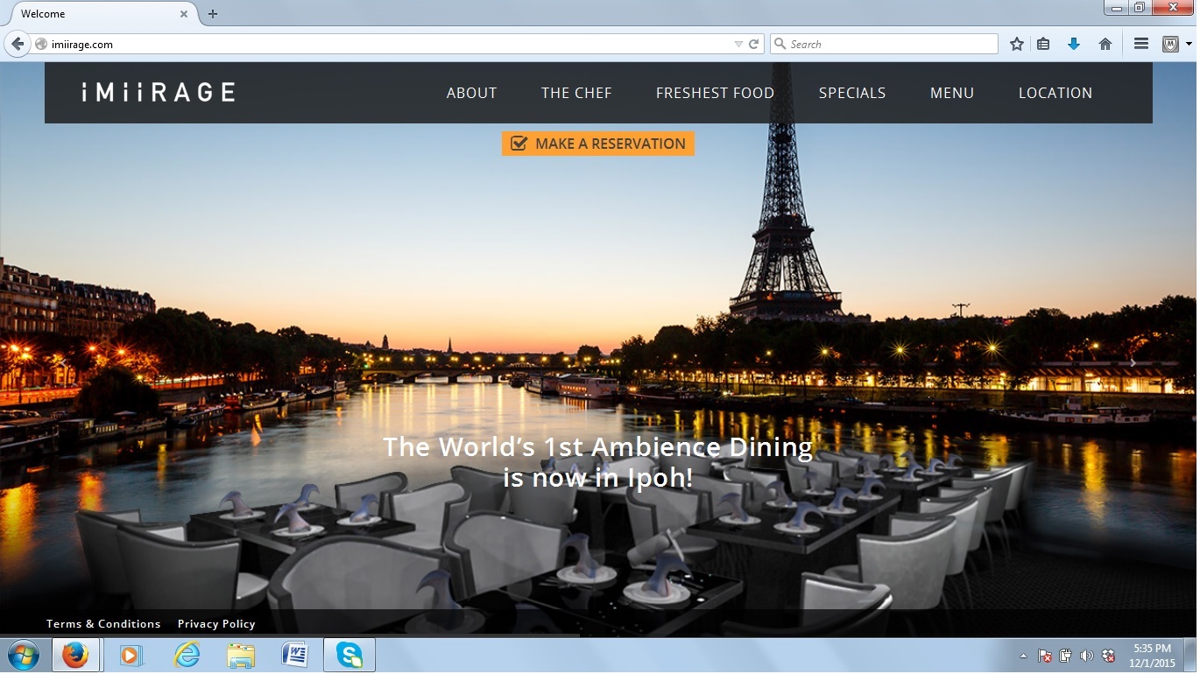Advance slideshow with right arrow
The width and height of the screenshot is (1200, 674).
[1133, 362]
